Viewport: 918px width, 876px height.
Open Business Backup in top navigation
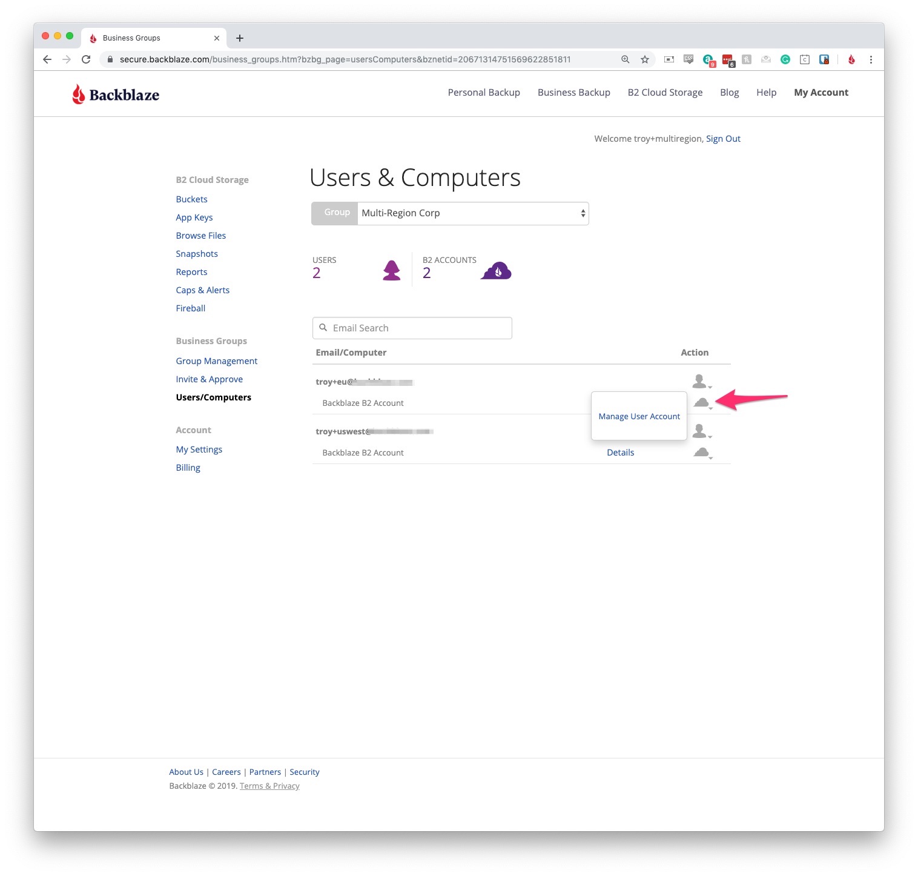click(x=574, y=92)
